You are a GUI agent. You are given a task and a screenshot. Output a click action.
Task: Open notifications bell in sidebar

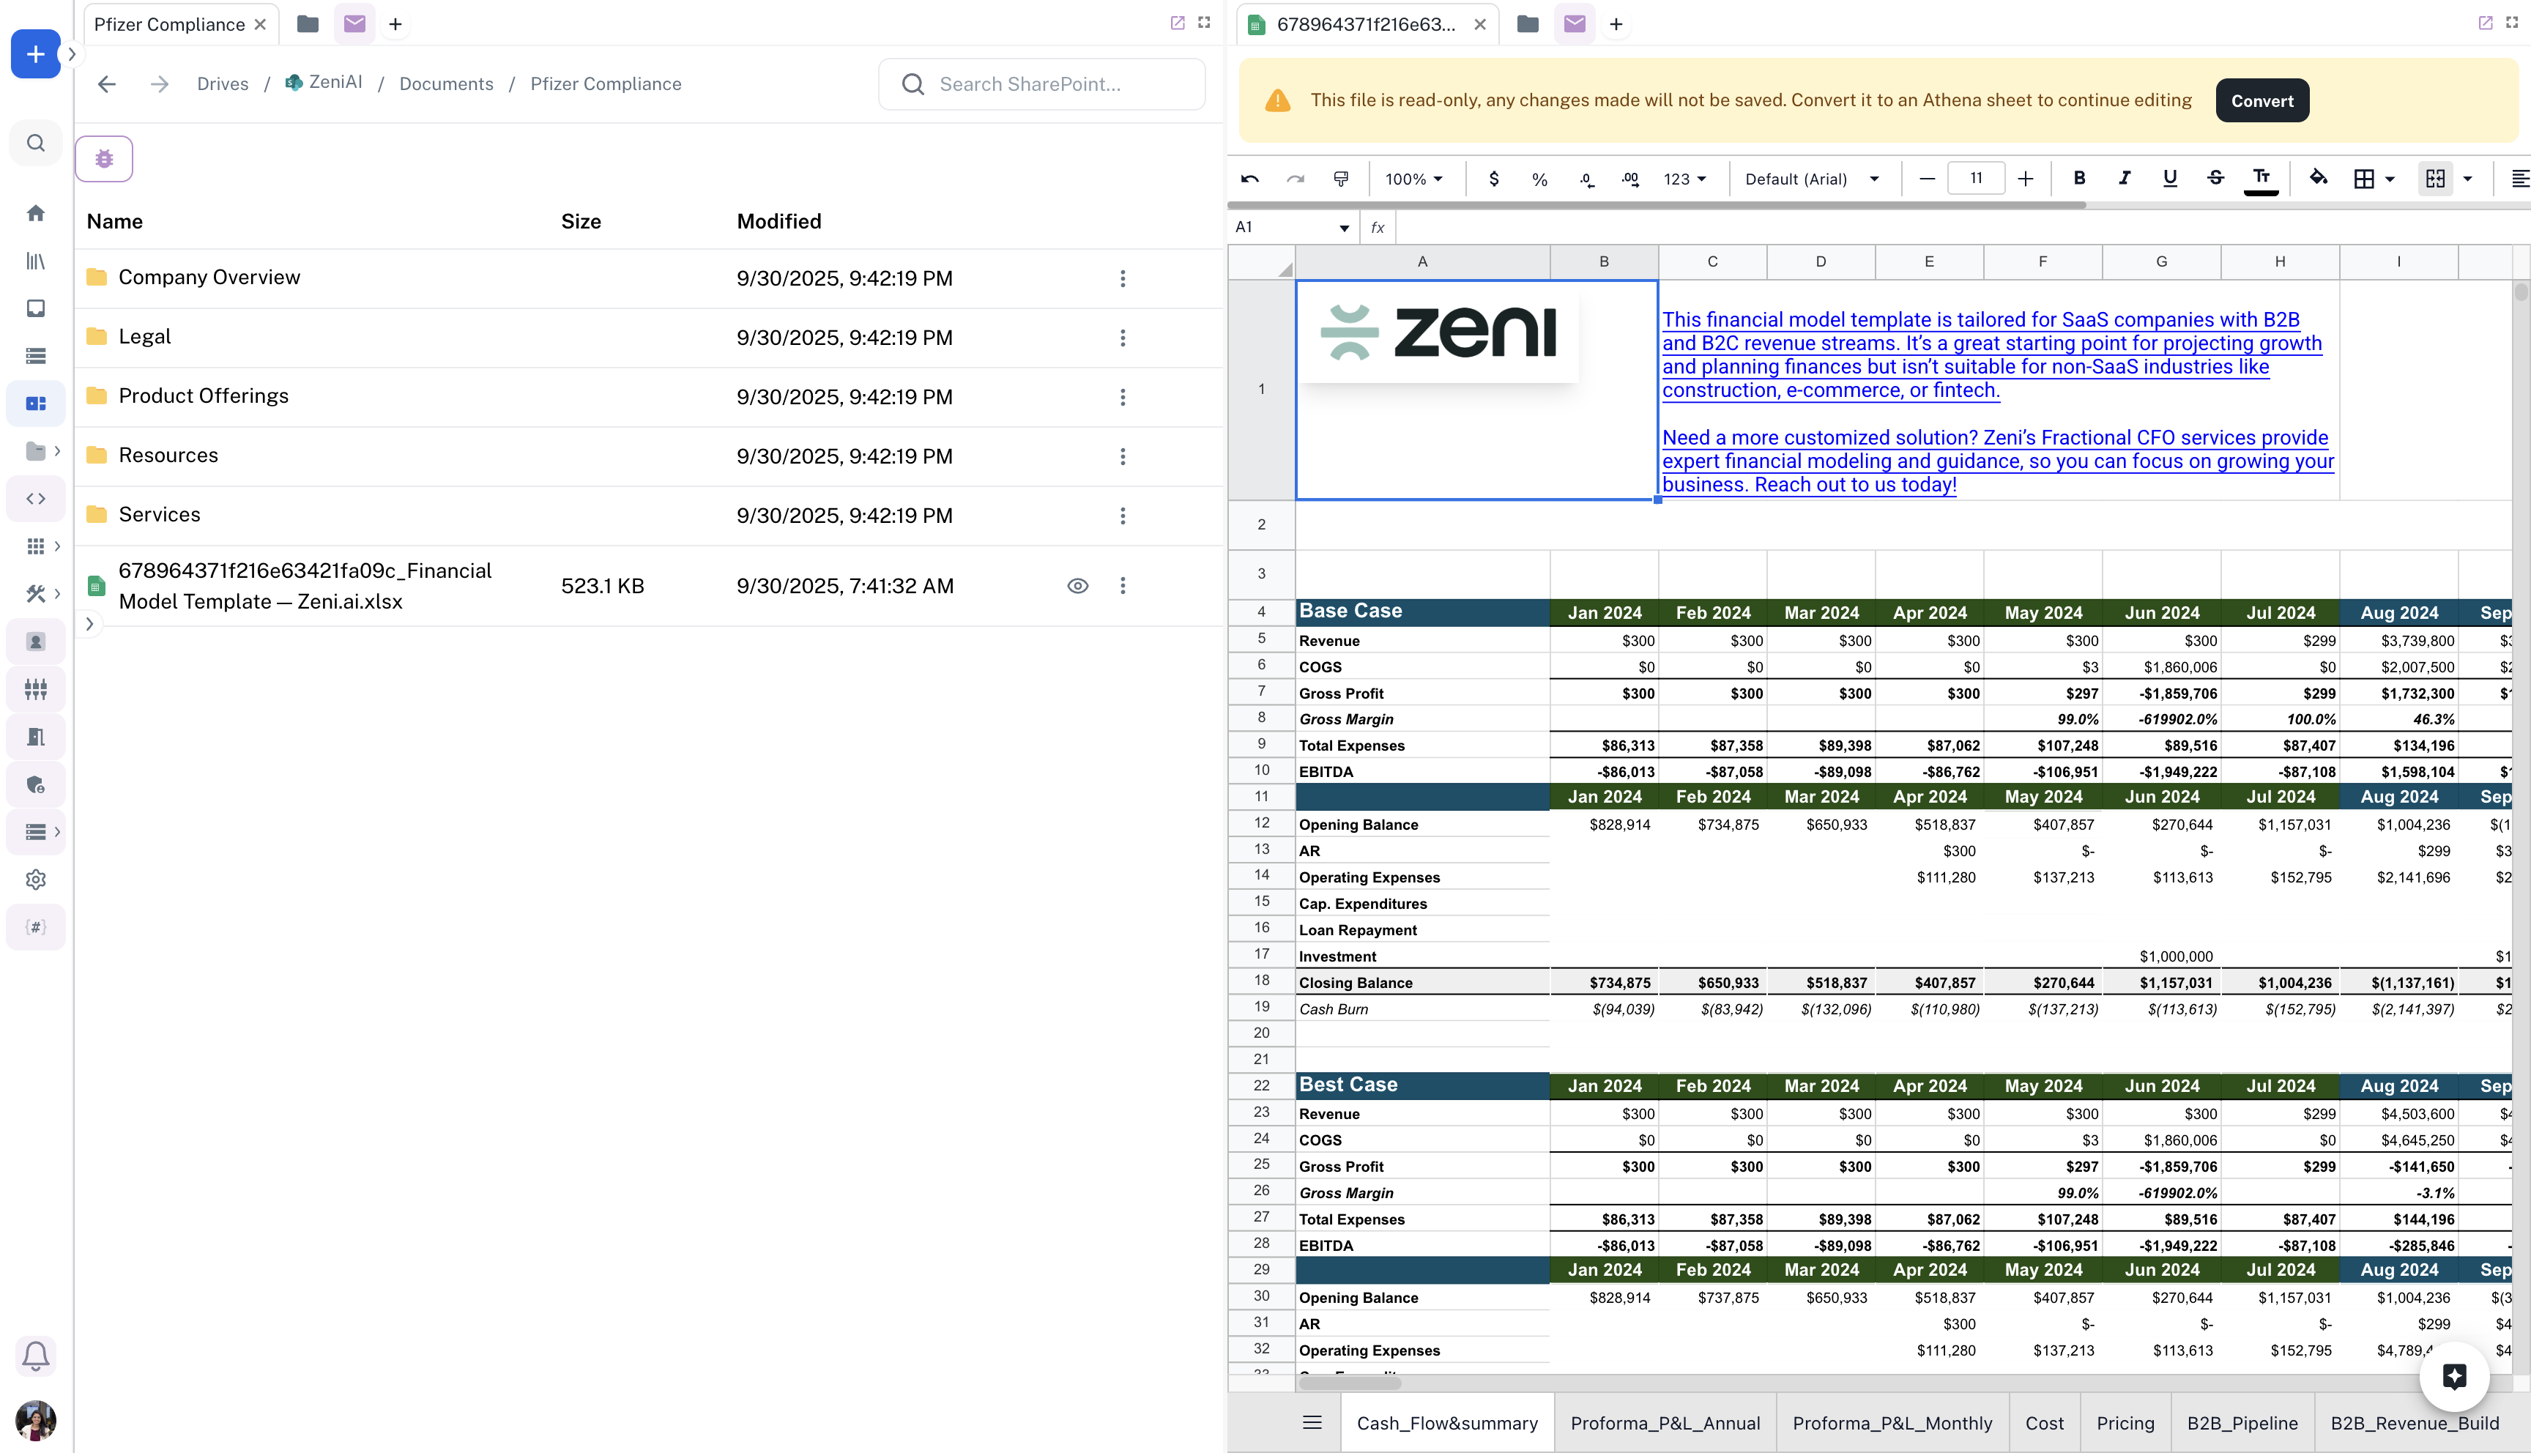click(x=36, y=1355)
